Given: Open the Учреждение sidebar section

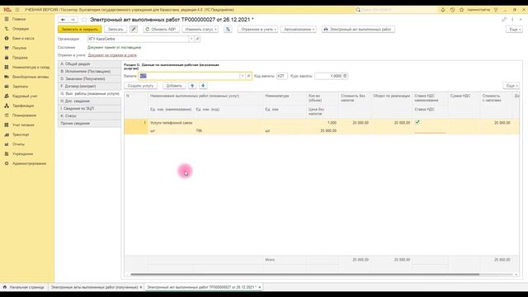Looking at the screenshot, I should point(22,154).
